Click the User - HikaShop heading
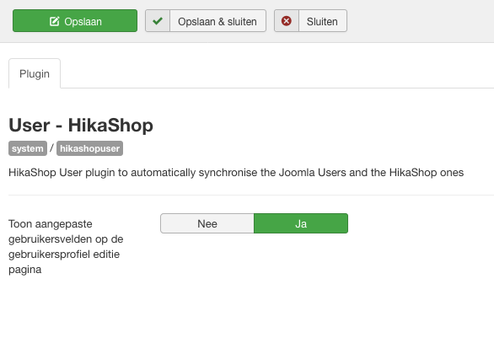This screenshot has width=494, height=343. click(81, 125)
